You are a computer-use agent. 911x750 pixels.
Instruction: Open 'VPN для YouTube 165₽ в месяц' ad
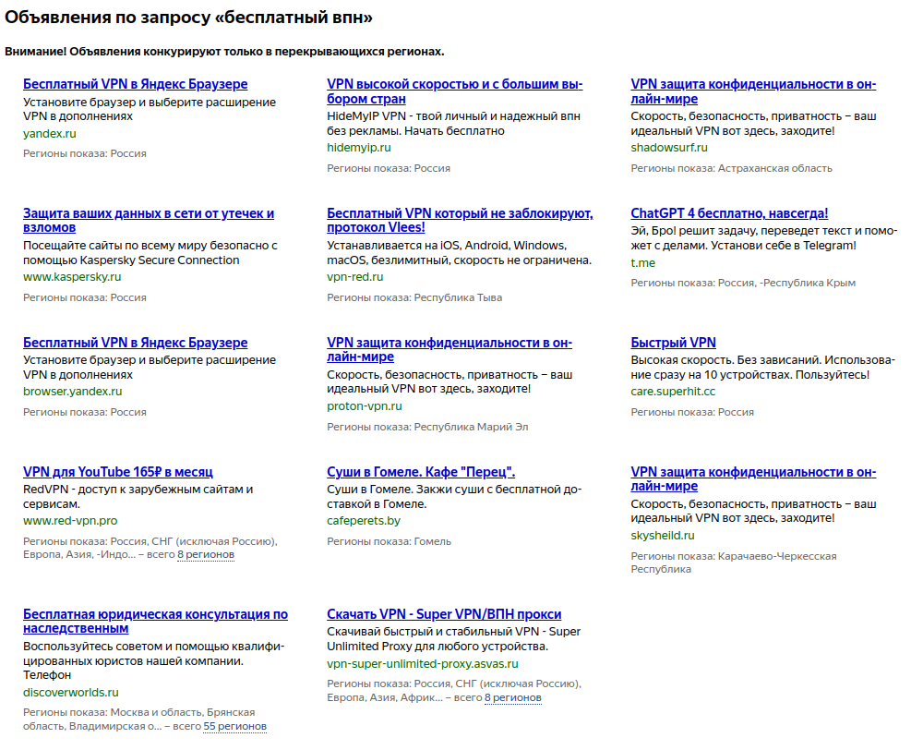118,472
